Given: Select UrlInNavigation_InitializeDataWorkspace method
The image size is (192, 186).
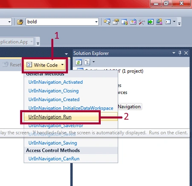Looking at the screenshot, I should (x=71, y=108).
